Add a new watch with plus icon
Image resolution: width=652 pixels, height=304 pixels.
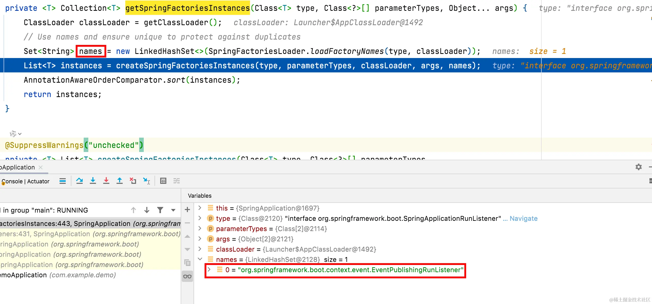[187, 210]
